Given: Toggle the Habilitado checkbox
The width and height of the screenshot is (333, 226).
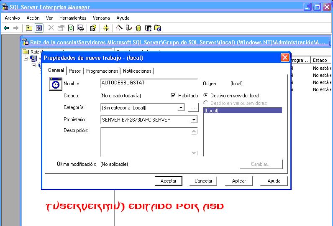Looking at the screenshot, I should pyautogui.click(x=173, y=95).
